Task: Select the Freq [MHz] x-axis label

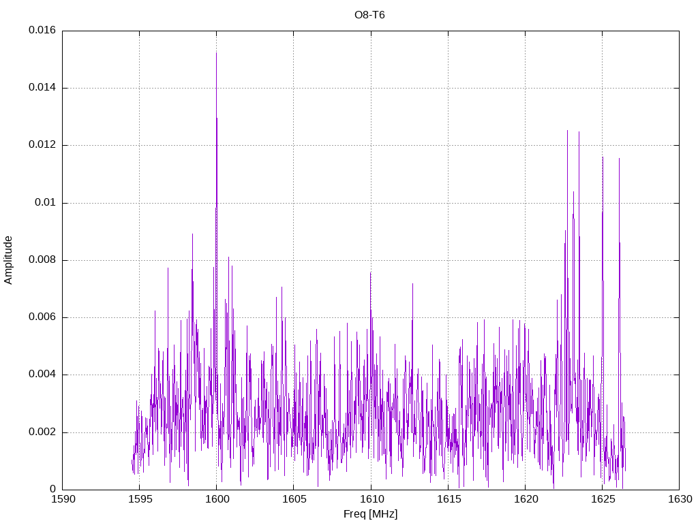Action: click(370, 514)
